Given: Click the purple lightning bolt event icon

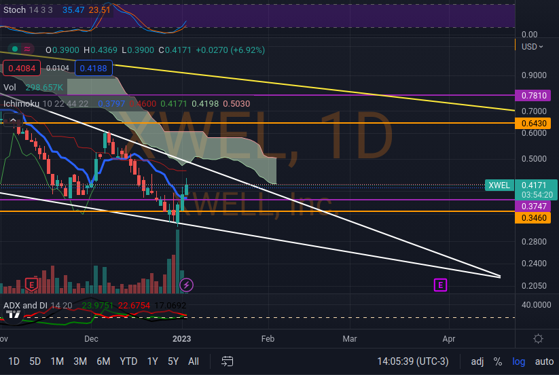Looking at the screenshot, I should click(187, 285).
